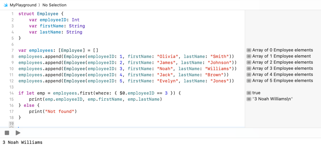Click the "Jones" string literal

pos(220,81)
